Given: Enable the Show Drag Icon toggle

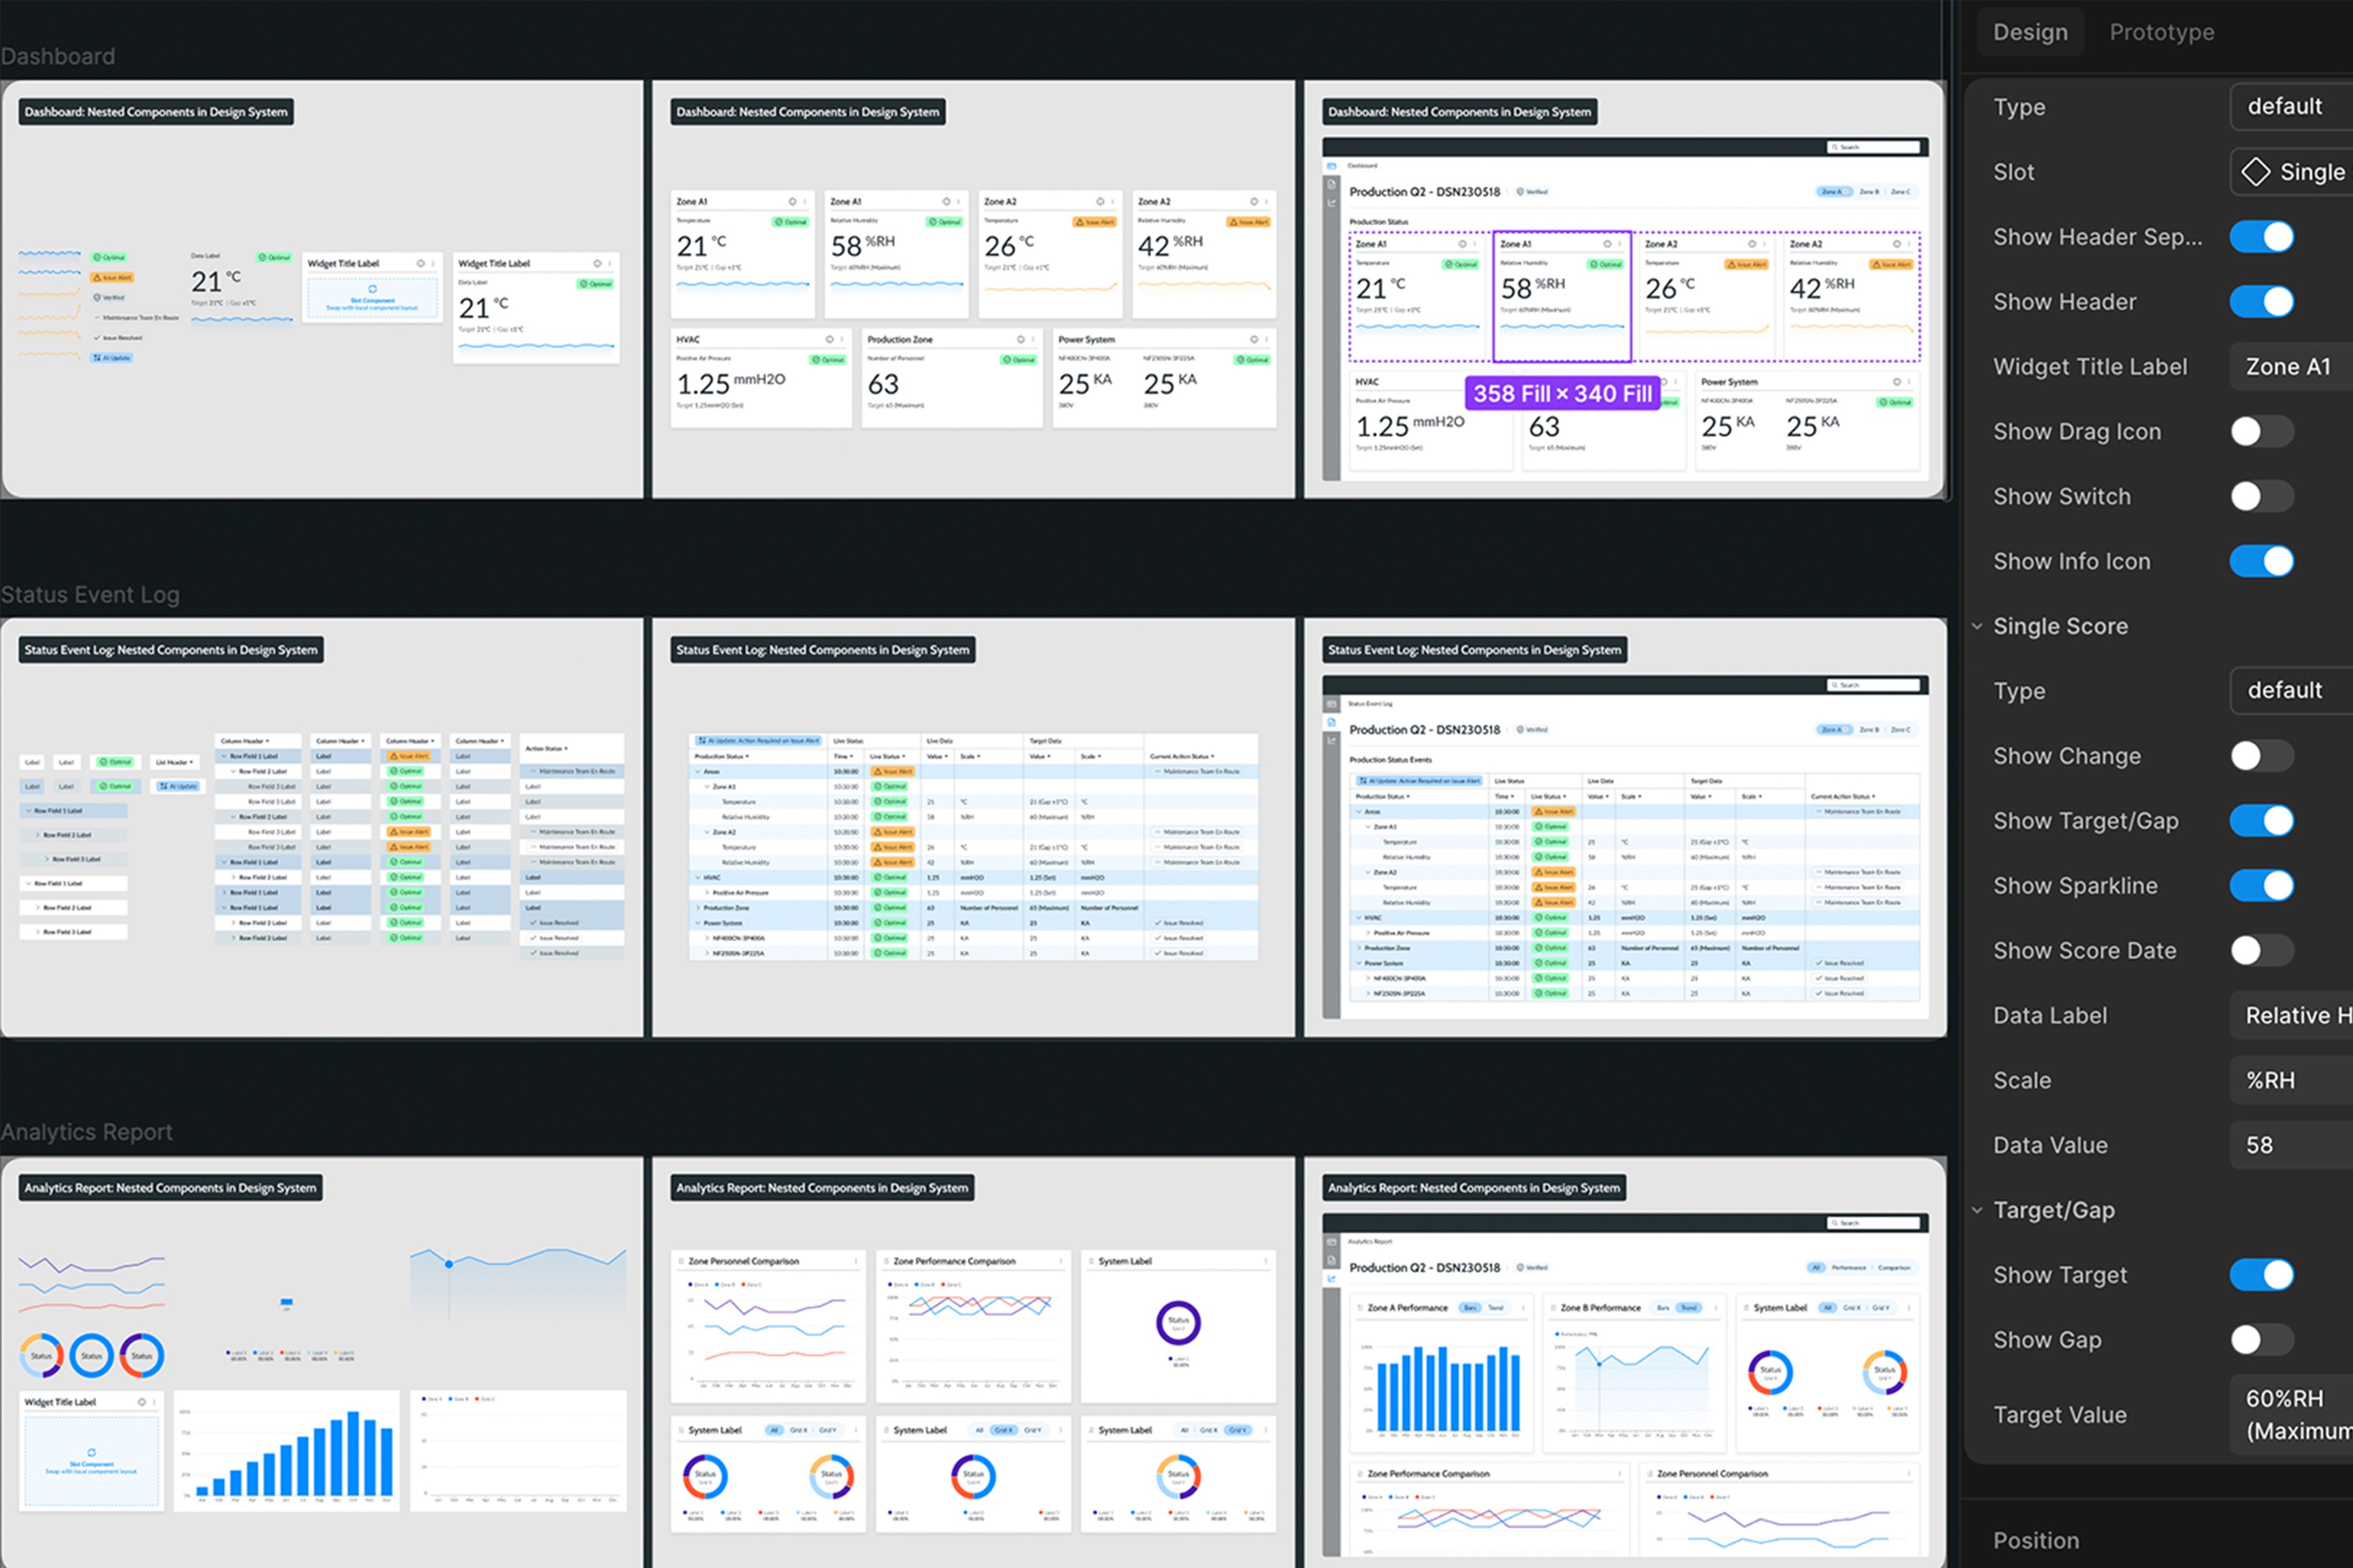Looking at the screenshot, I should point(2261,432).
